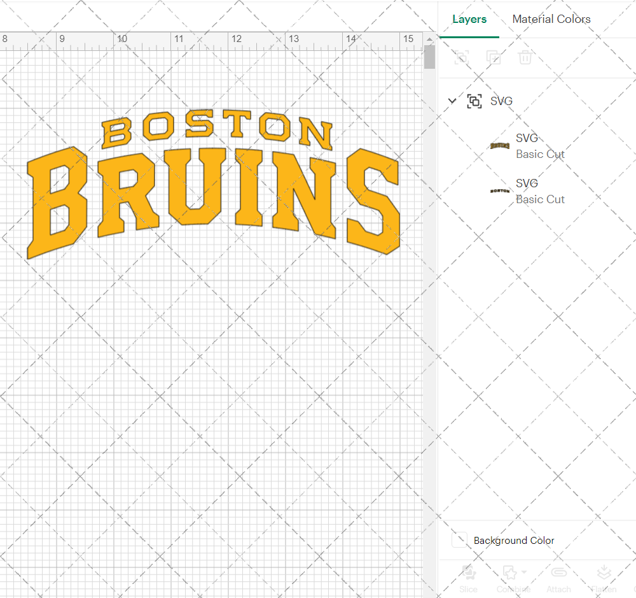
Task: Click the Delete trash icon
Action: click(525, 57)
